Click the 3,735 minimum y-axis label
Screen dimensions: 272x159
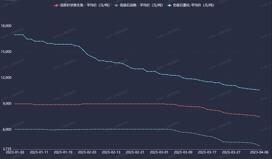click(6, 149)
